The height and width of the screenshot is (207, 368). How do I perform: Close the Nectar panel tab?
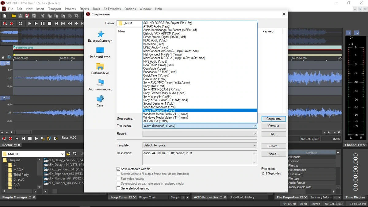click(19, 145)
